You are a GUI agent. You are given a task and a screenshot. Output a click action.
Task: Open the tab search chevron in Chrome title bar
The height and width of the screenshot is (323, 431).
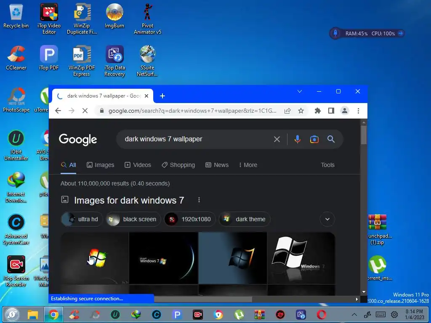click(300, 91)
